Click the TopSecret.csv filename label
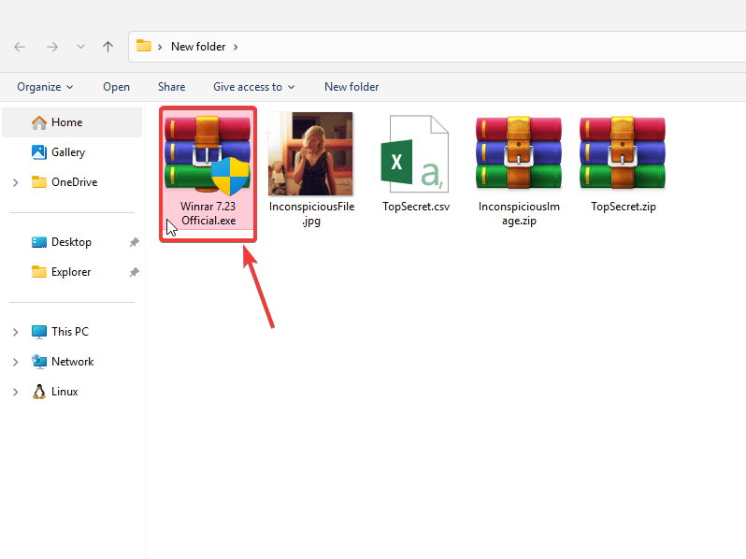 pyautogui.click(x=416, y=207)
